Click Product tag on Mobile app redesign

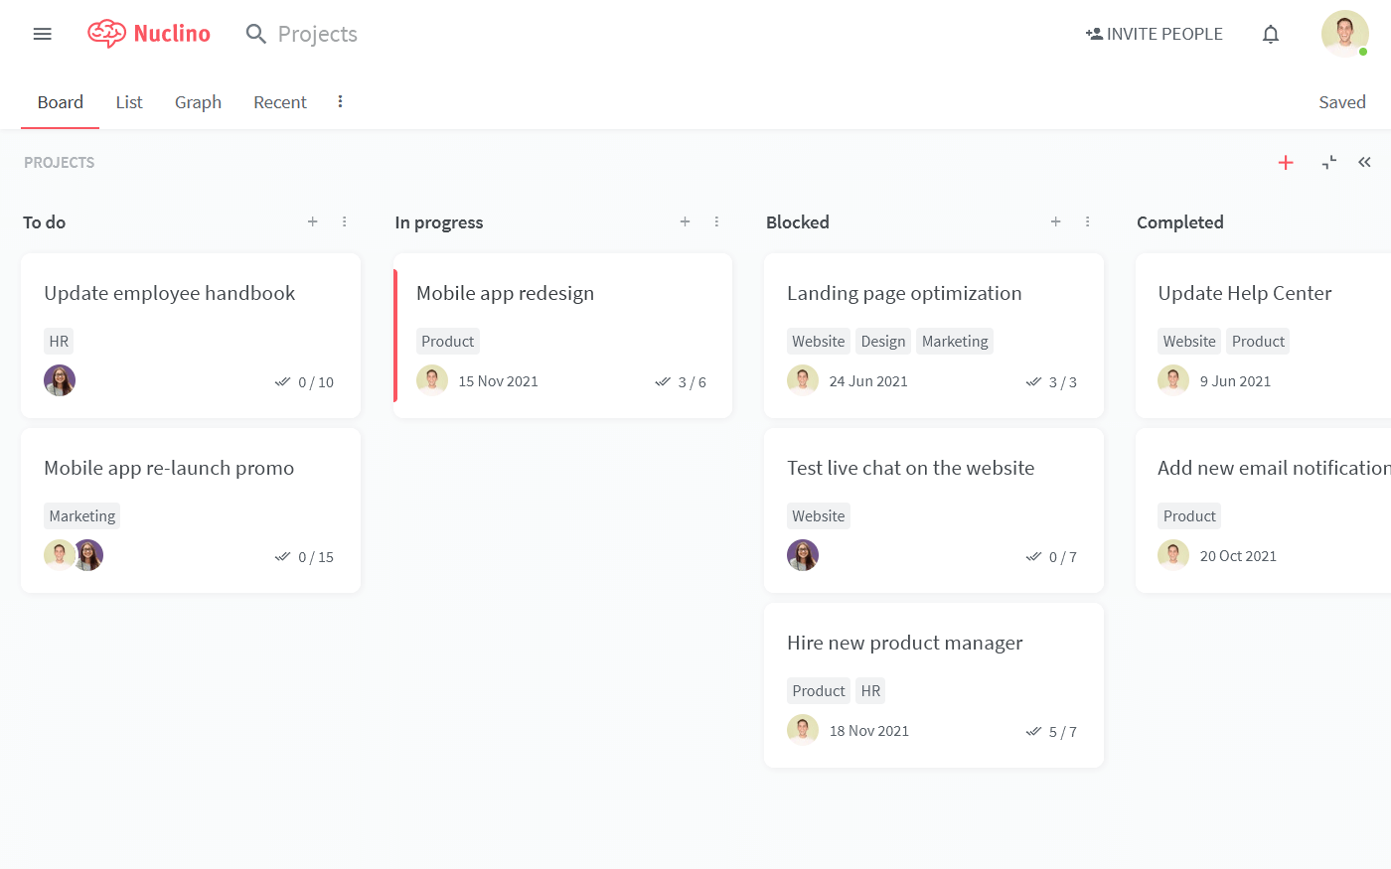pyautogui.click(x=448, y=341)
